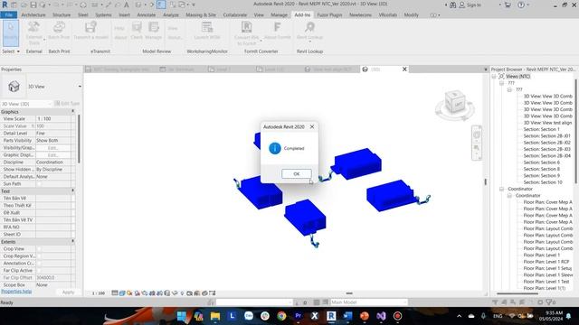Open the Manage ribbon tab
579x325 pixels.
coord(279,15)
